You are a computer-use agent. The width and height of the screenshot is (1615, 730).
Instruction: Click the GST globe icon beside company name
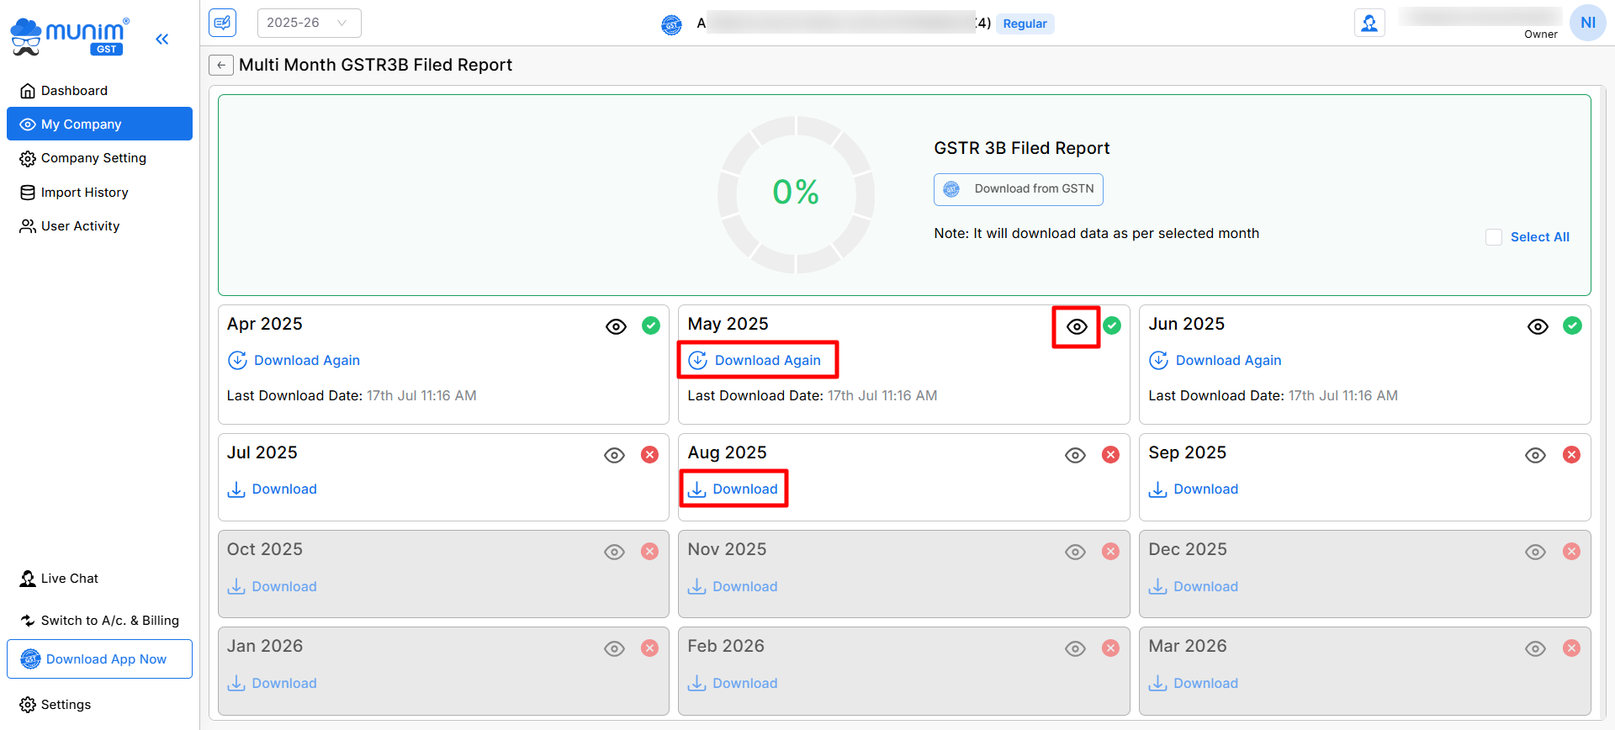pyautogui.click(x=671, y=24)
